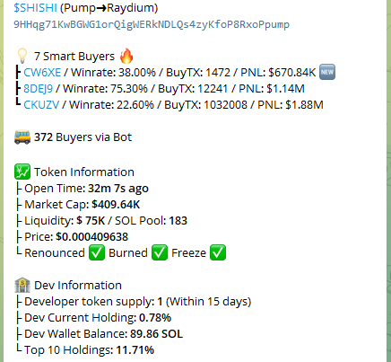Image resolution: width=391 pixels, height=362 pixels.
Task: Click the green check after Burned
Action: pos(160,252)
